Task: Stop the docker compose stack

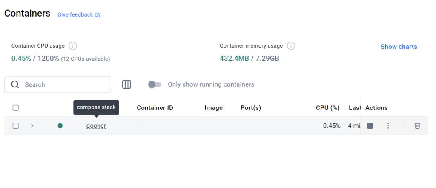Action: (x=370, y=126)
